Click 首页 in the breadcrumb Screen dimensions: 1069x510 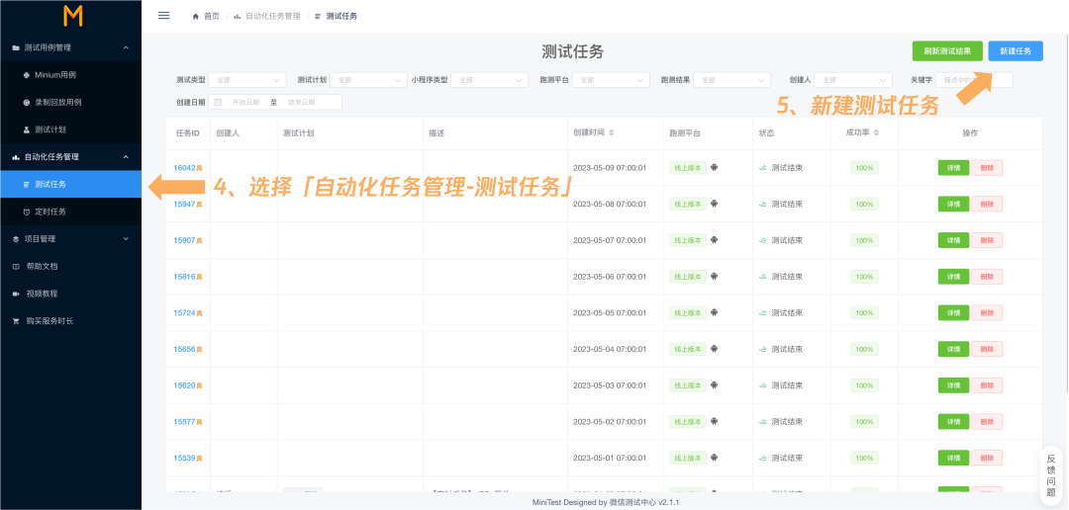[x=212, y=16]
